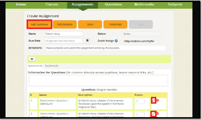The height and width of the screenshot is (120, 201).
Task: Click the Name column header
Action: [43, 95]
